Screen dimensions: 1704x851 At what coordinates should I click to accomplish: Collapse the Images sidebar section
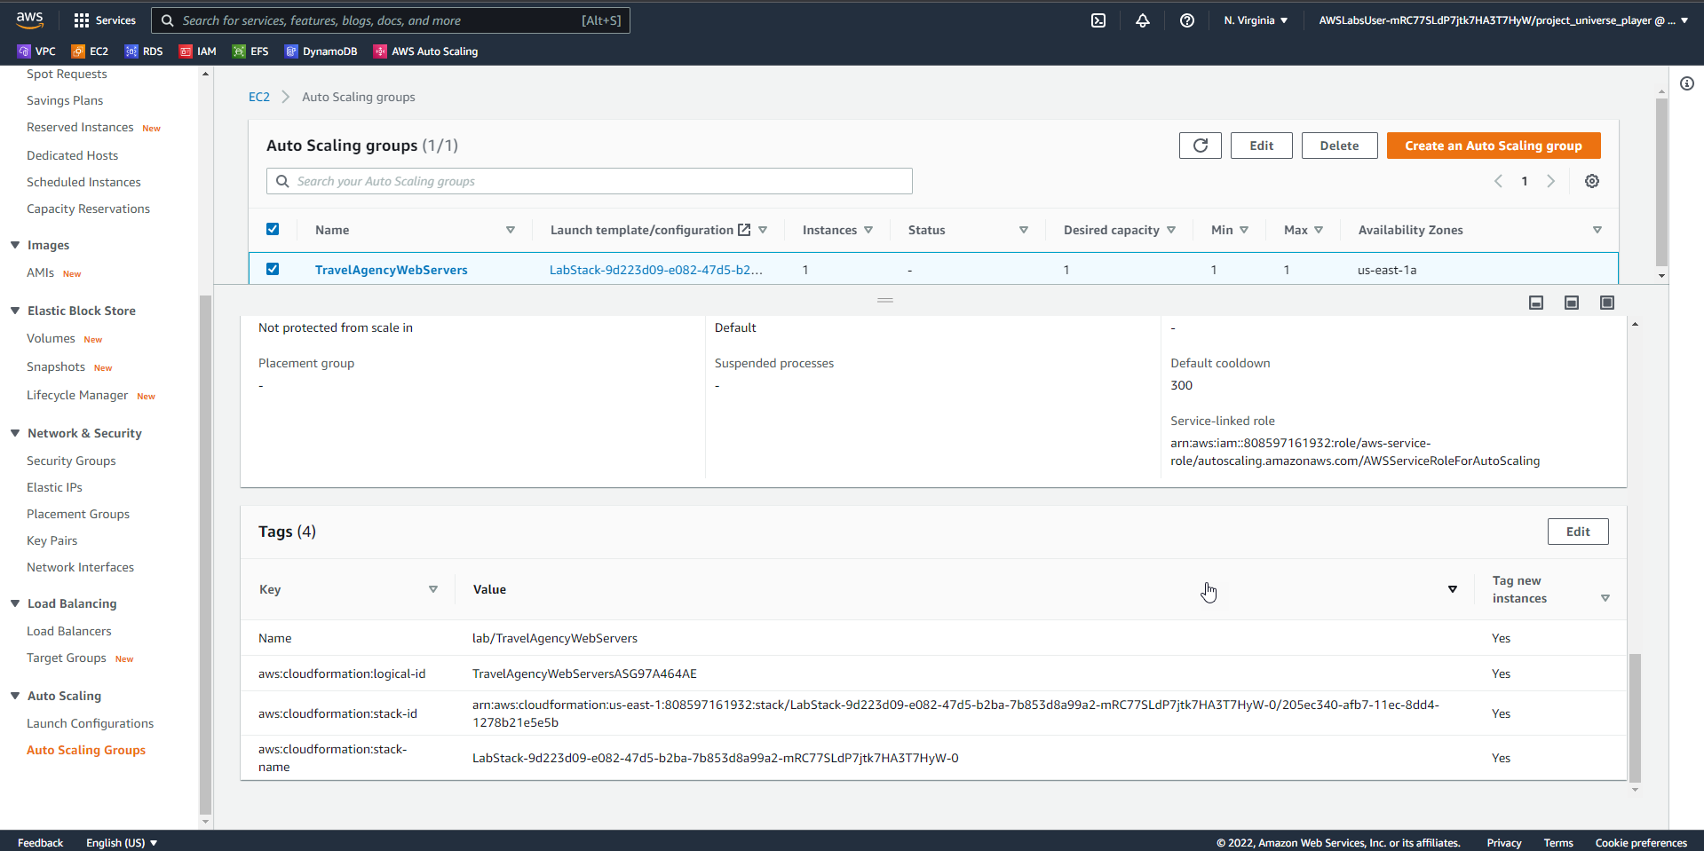tap(15, 245)
